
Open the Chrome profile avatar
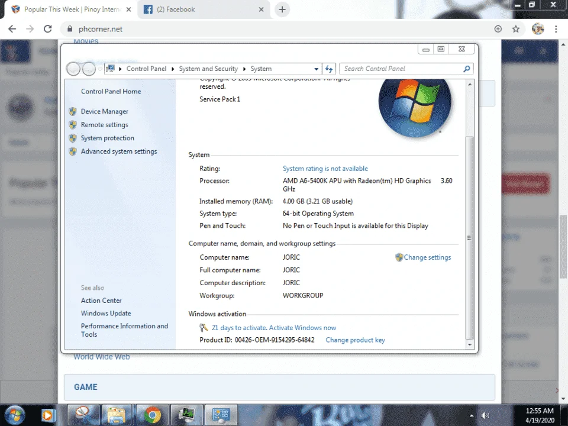tap(538, 29)
